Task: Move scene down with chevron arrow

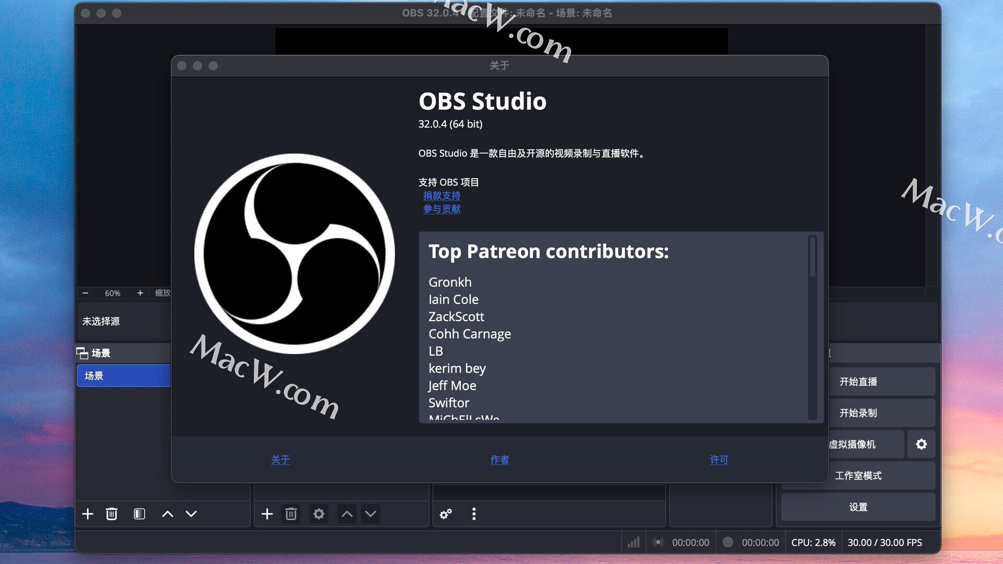Action: pos(191,514)
